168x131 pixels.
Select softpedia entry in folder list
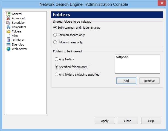click(122, 57)
